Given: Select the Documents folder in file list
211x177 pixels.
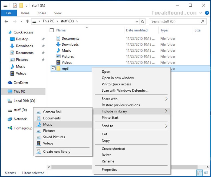Looking at the screenshot, I should point(70,38).
